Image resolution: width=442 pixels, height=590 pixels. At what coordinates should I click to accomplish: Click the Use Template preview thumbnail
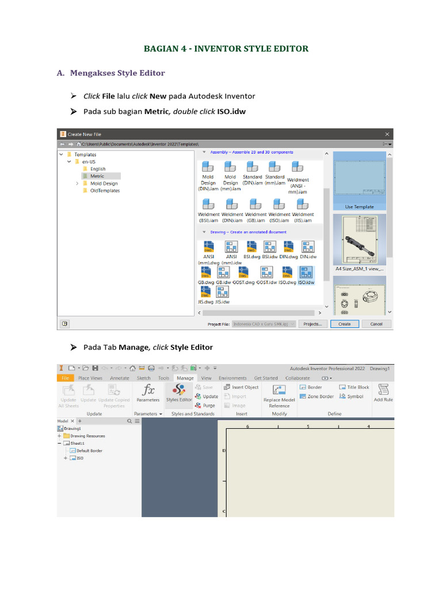pyautogui.click(x=360, y=181)
